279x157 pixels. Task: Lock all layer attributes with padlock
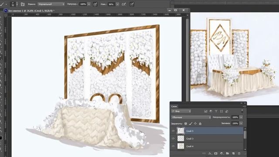point(200,123)
